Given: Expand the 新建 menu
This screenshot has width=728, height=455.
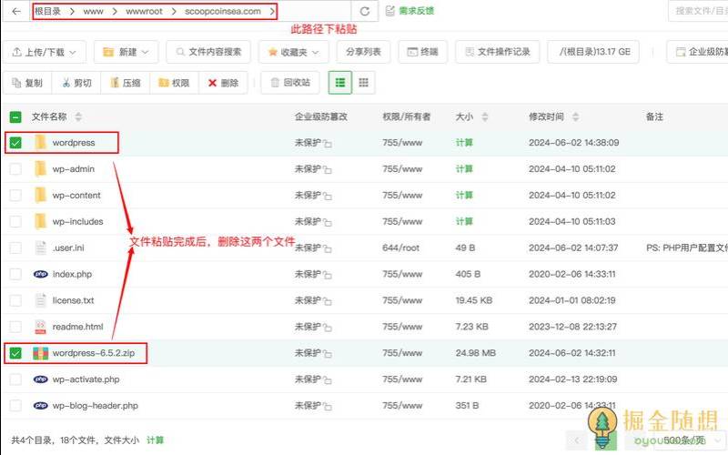Looking at the screenshot, I should 126,52.
